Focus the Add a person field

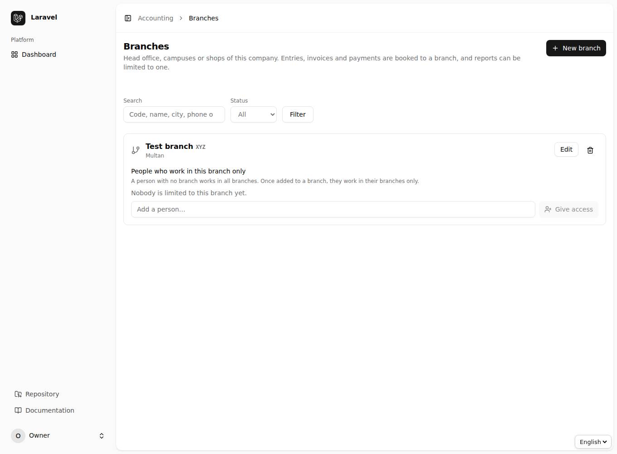[x=333, y=209]
